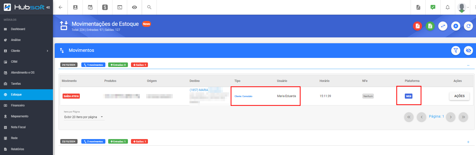The height and width of the screenshot is (155, 476).
Task: Click Página: 1 indicator
Action: click(x=436, y=116)
